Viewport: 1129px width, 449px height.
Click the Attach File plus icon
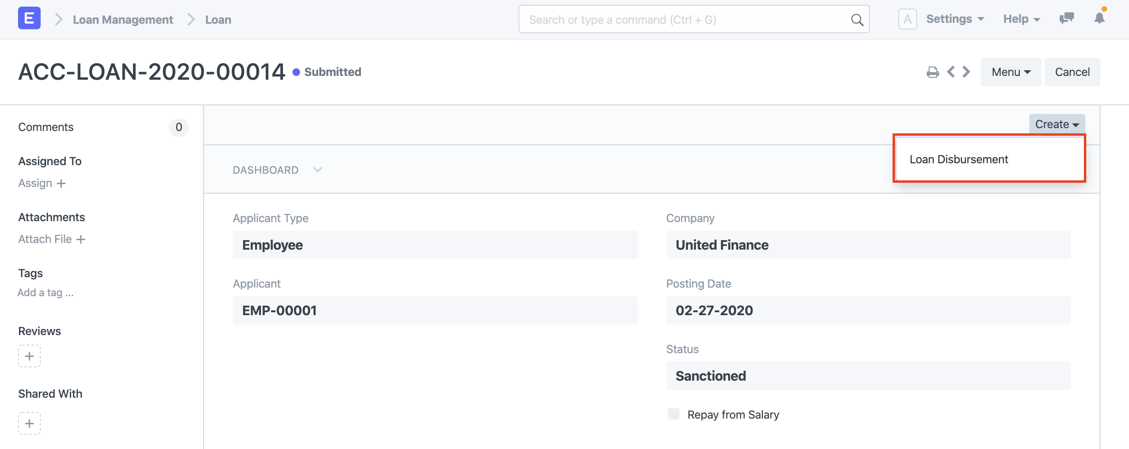click(82, 239)
